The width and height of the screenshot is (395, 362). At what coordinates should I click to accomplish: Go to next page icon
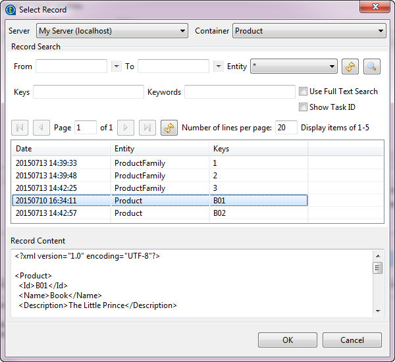pyautogui.click(x=126, y=128)
